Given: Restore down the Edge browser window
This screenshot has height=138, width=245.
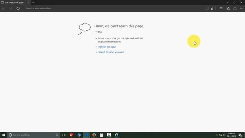Looking at the screenshot, I should pos(234,3).
